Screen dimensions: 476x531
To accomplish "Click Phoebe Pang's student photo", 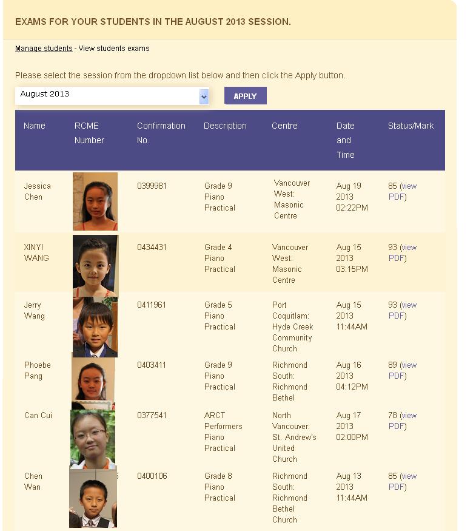I will (x=93, y=382).
